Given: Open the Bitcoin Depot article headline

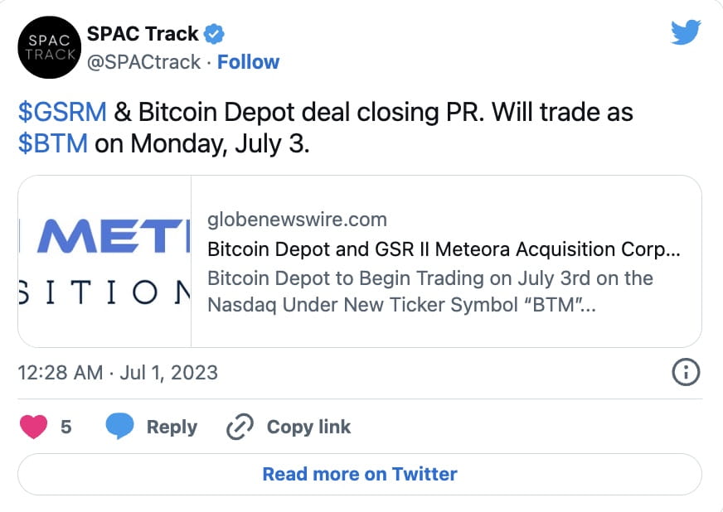Looking at the screenshot, I should pyautogui.click(x=444, y=249).
